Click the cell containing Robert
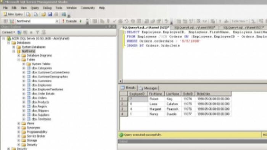267x150 pixels. tap(156, 99)
